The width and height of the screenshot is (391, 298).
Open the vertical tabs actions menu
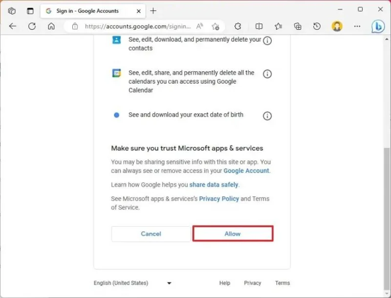pos(30,11)
